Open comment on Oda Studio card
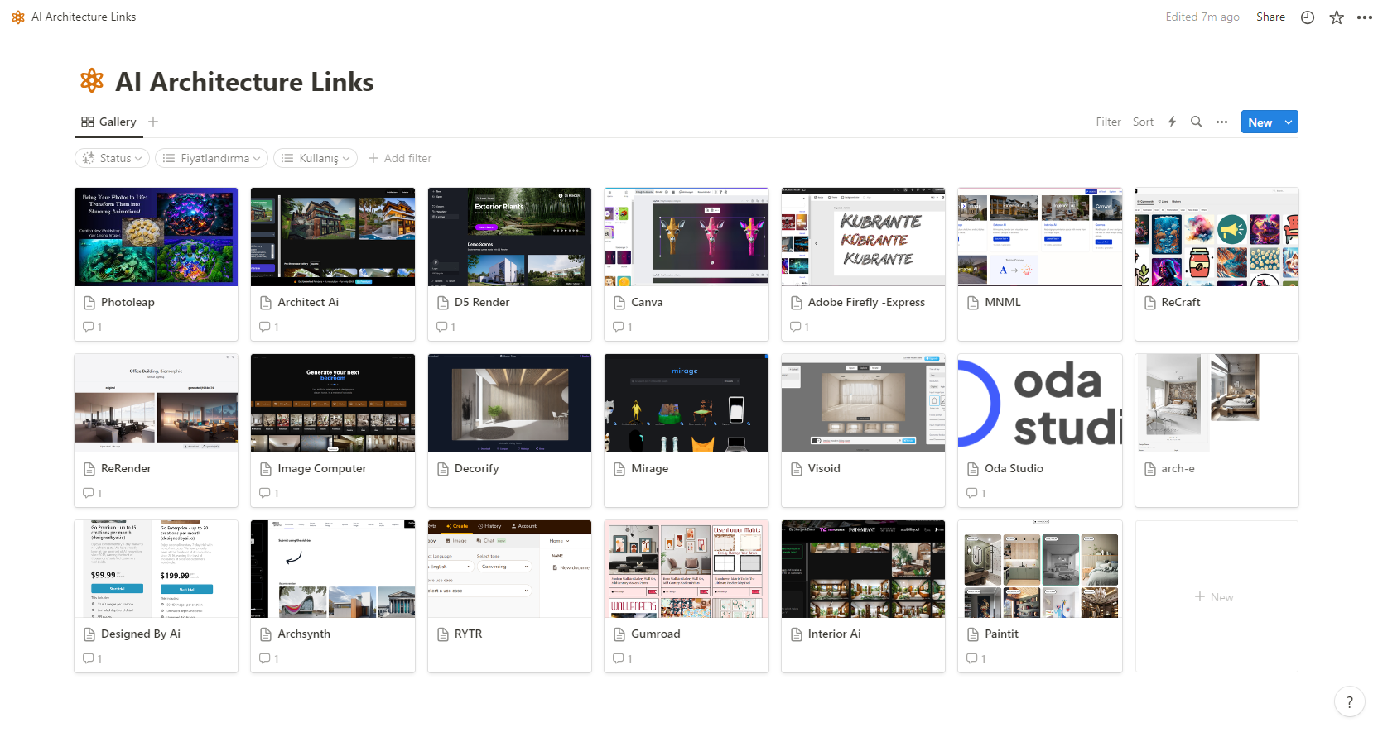Image resolution: width=1378 pixels, height=737 pixels. pos(976,493)
